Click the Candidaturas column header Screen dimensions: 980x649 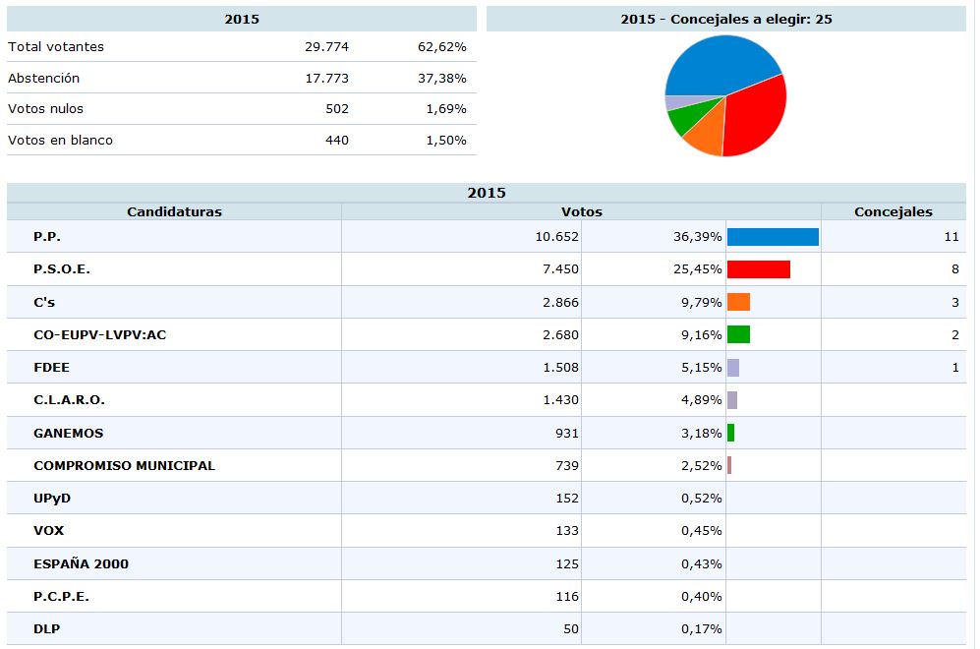(174, 211)
